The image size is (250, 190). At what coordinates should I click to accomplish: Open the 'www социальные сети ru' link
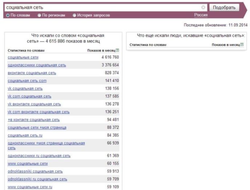(30, 187)
